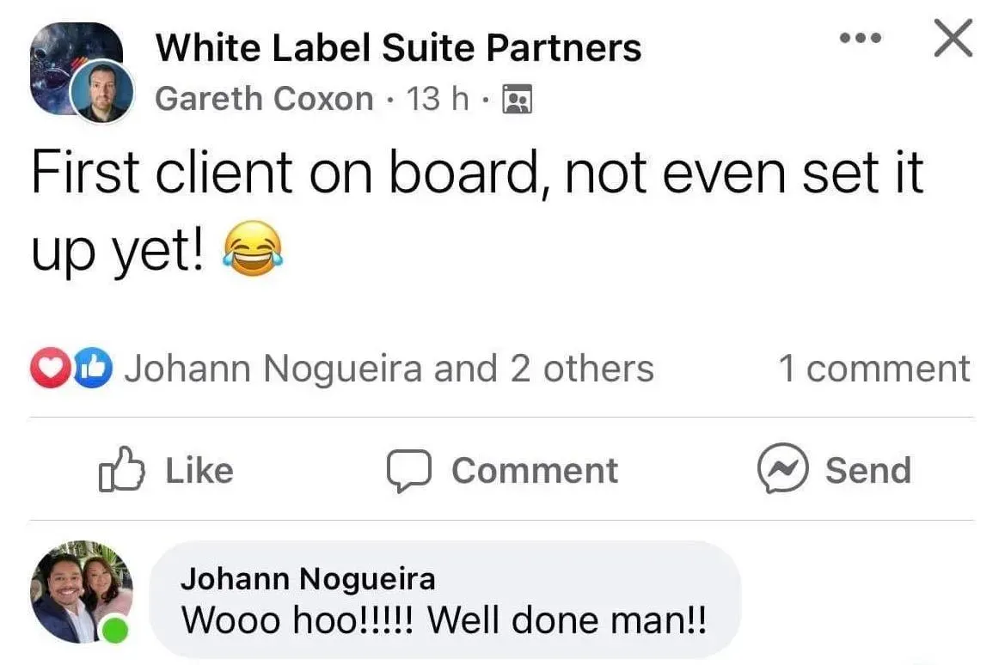Open the 1 comment link
This screenshot has width=1005, height=665.
pyautogui.click(x=875, y=369)
